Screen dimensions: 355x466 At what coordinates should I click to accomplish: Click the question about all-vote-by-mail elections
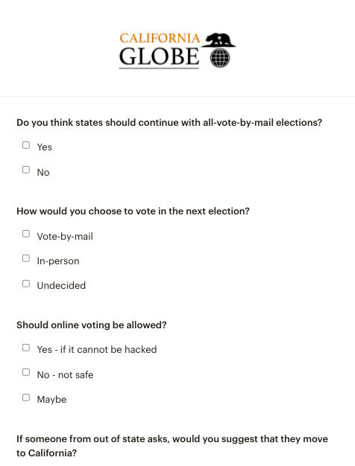(x=169, y=123)
